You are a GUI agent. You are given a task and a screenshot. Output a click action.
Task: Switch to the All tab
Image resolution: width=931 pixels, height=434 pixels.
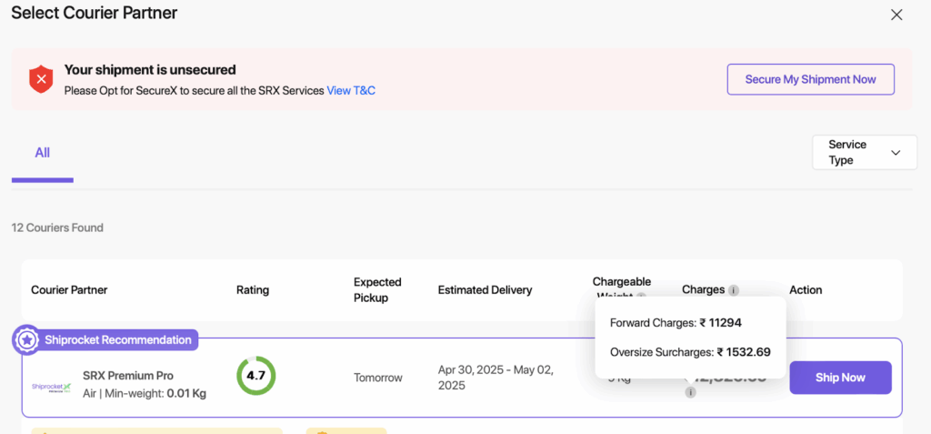pos(42,153)
